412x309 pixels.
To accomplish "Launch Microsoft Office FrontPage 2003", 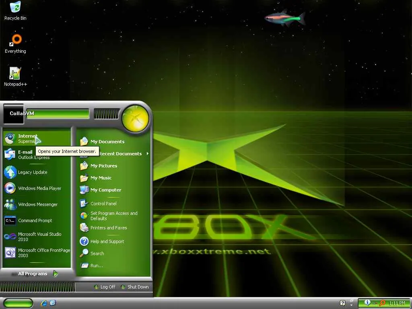I will [x=37, y=253].
